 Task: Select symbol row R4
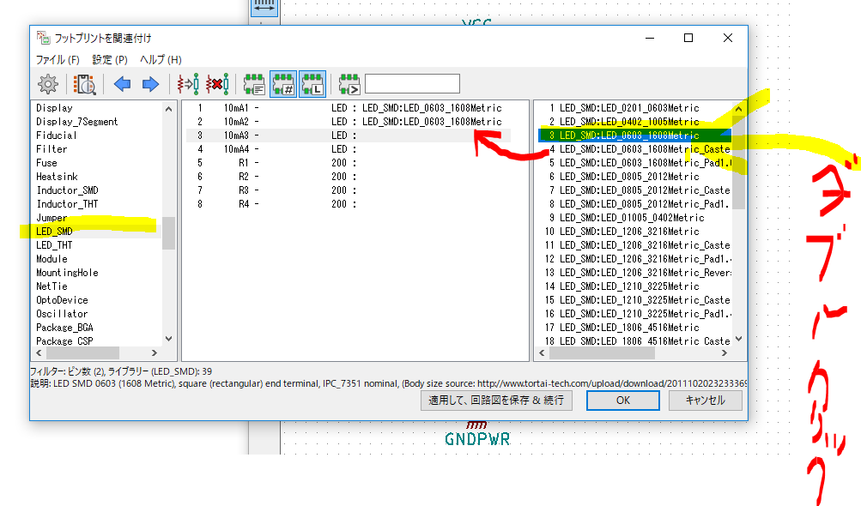349,203
